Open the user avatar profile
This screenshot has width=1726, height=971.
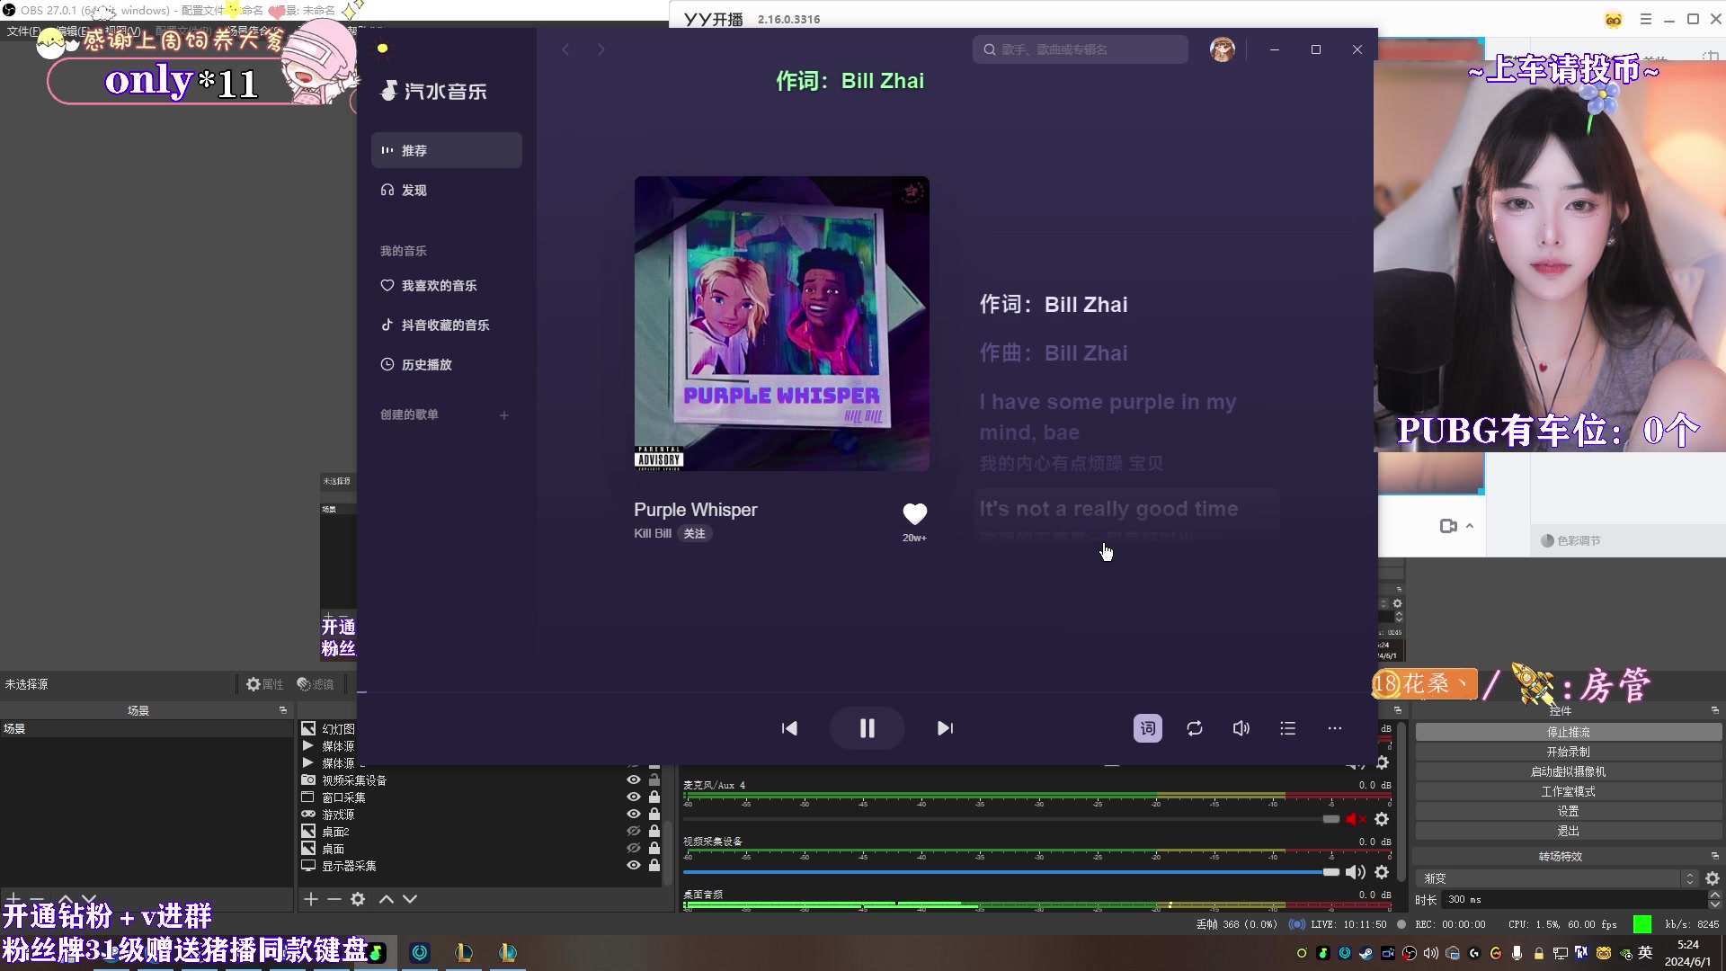(1223, 49)
